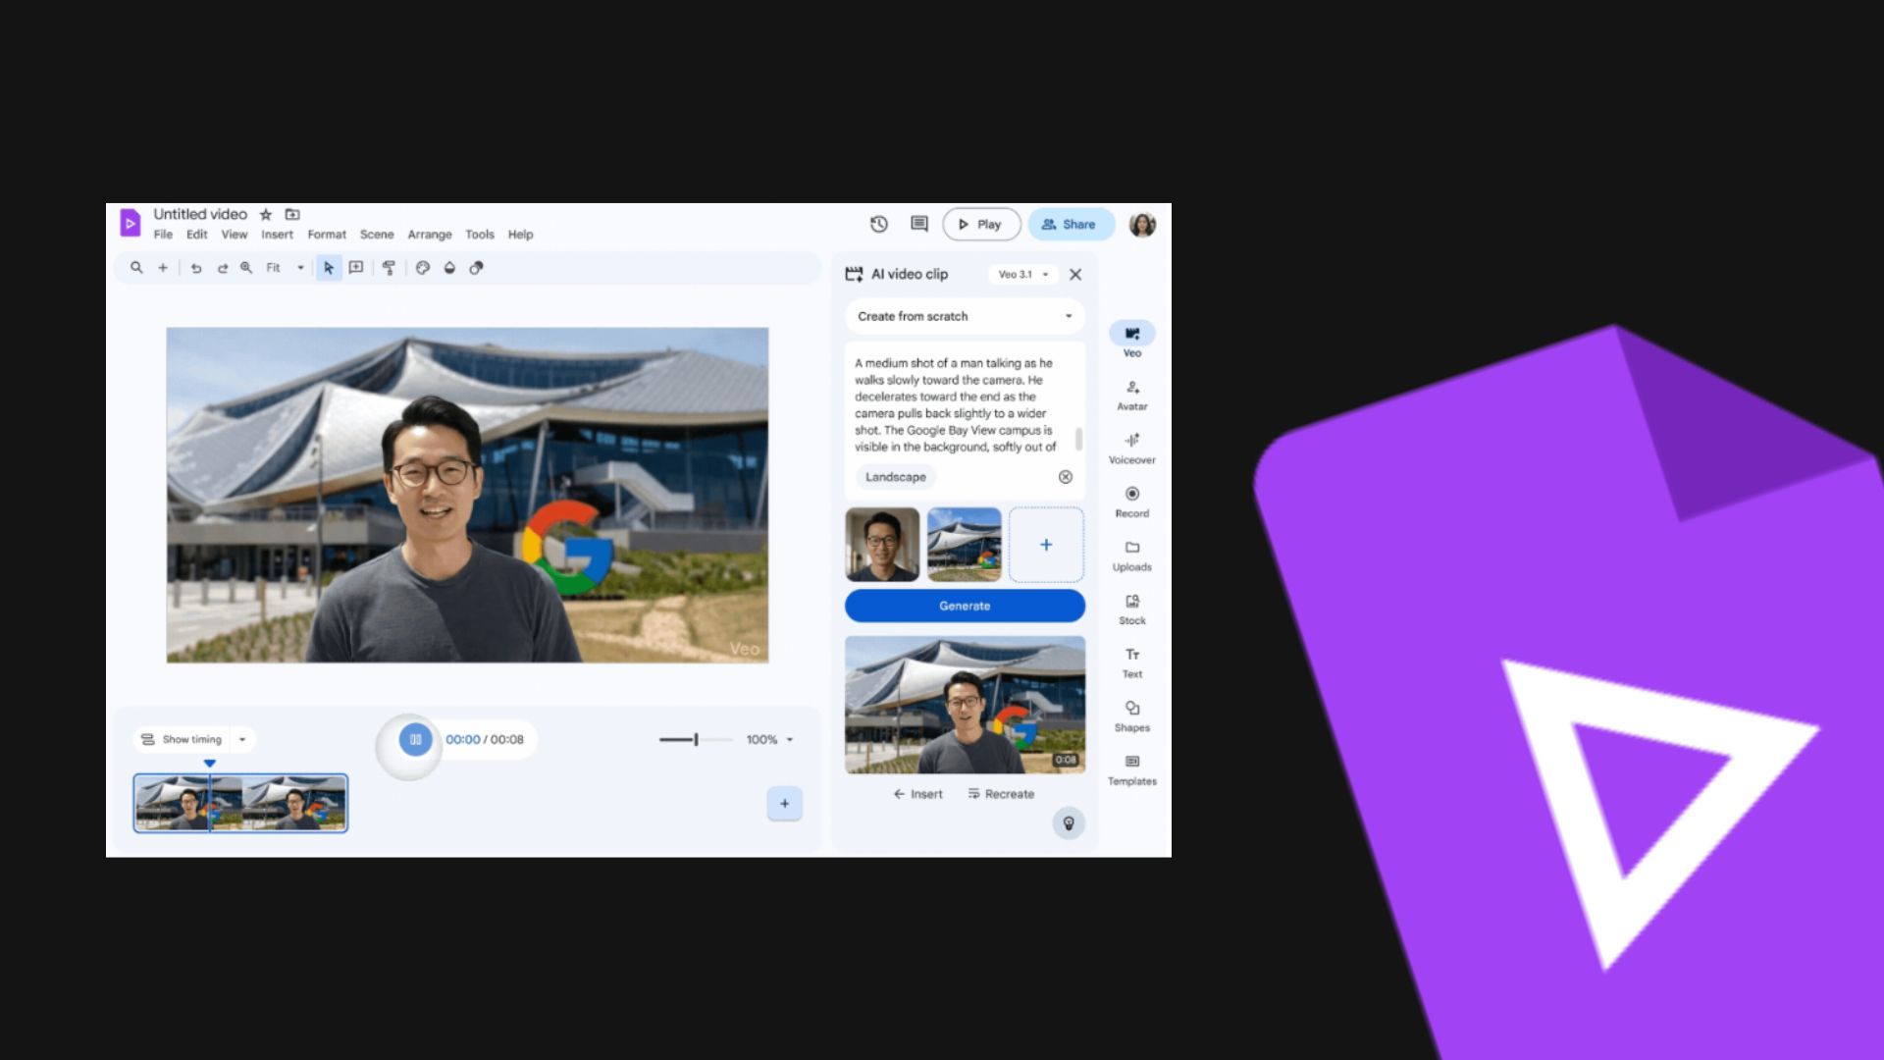1884x1060 pixels.
Task: Add another reference image with plus box
Action: pyautogui.click(x=1046, y=545)
